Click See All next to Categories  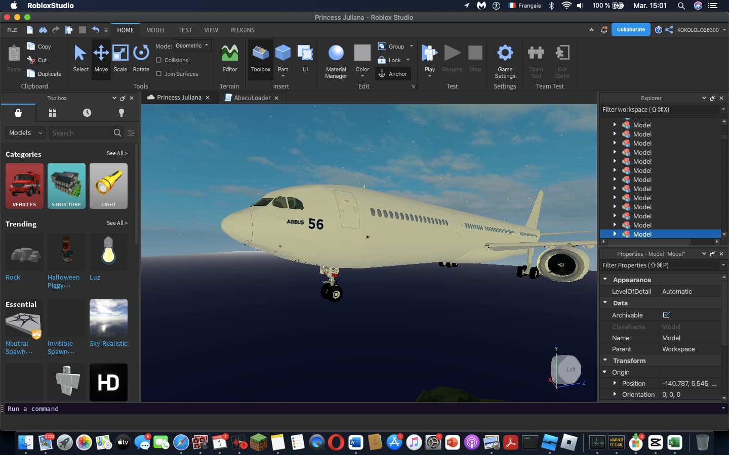click(x=117, y=153)
